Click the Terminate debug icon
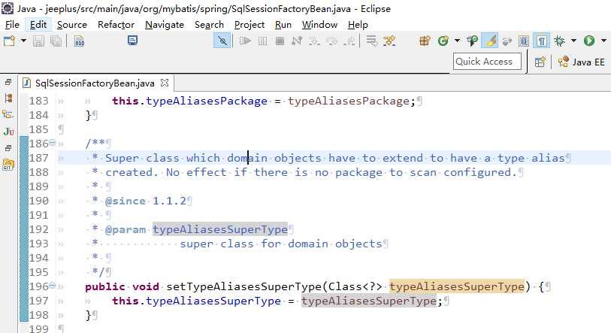Screen dimensions: 611x333 click(280, 41)
